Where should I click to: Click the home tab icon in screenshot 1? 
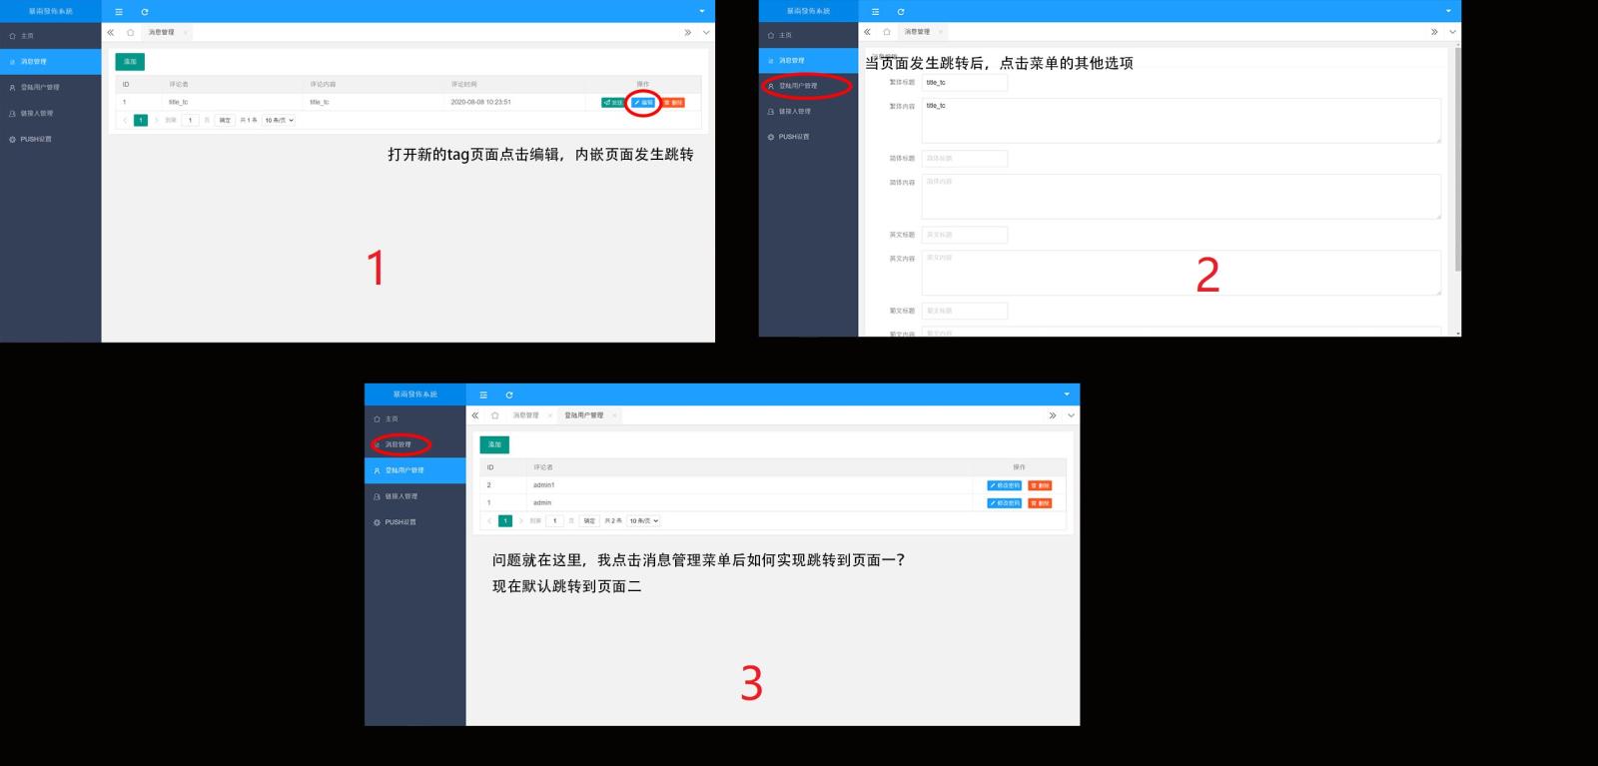130,32
